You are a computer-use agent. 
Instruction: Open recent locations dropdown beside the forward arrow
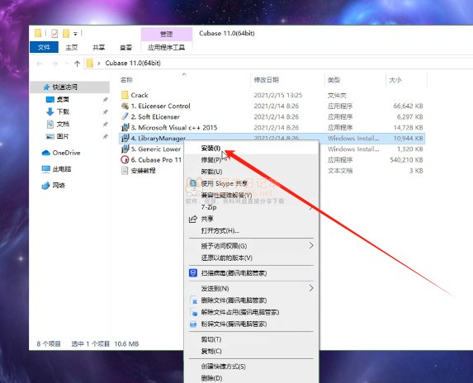click(x=67, y=64)
